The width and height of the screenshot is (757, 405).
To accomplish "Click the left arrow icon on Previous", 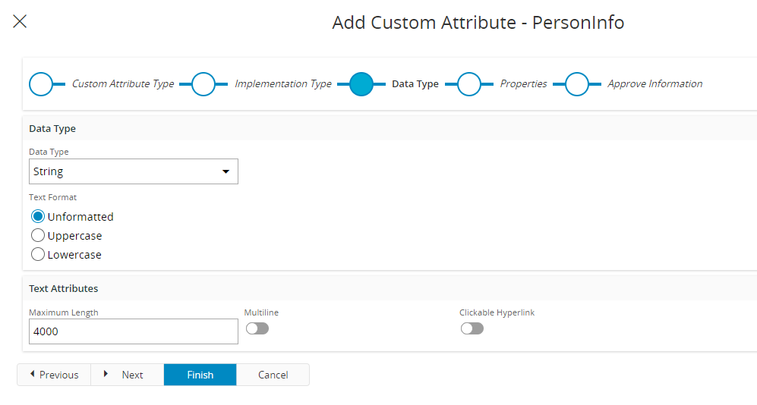I will (x=33, y=374).
